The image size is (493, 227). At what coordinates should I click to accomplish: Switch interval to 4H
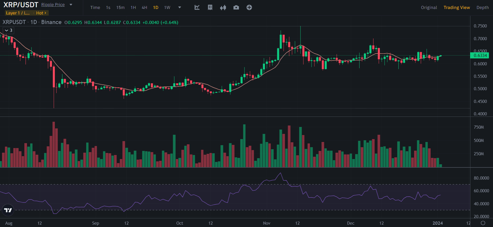click(x=144, y=8)
